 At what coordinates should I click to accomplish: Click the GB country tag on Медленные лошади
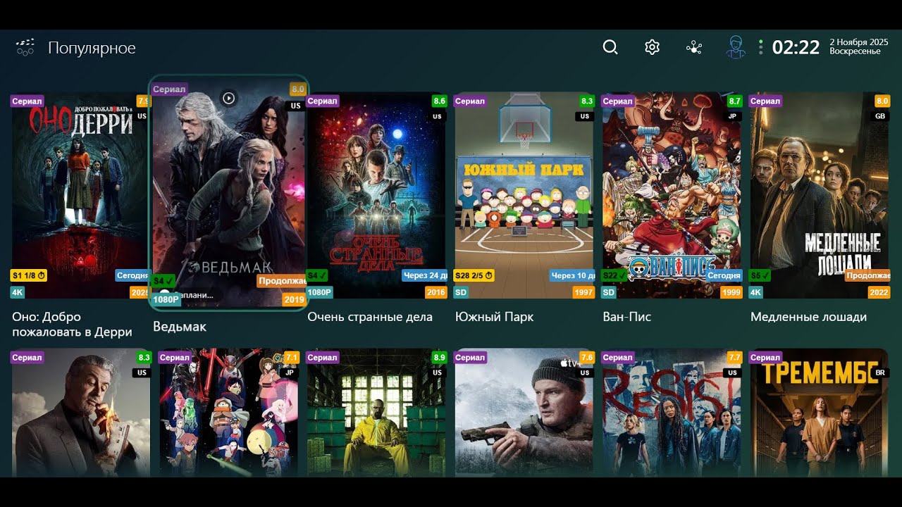point(881,116)
